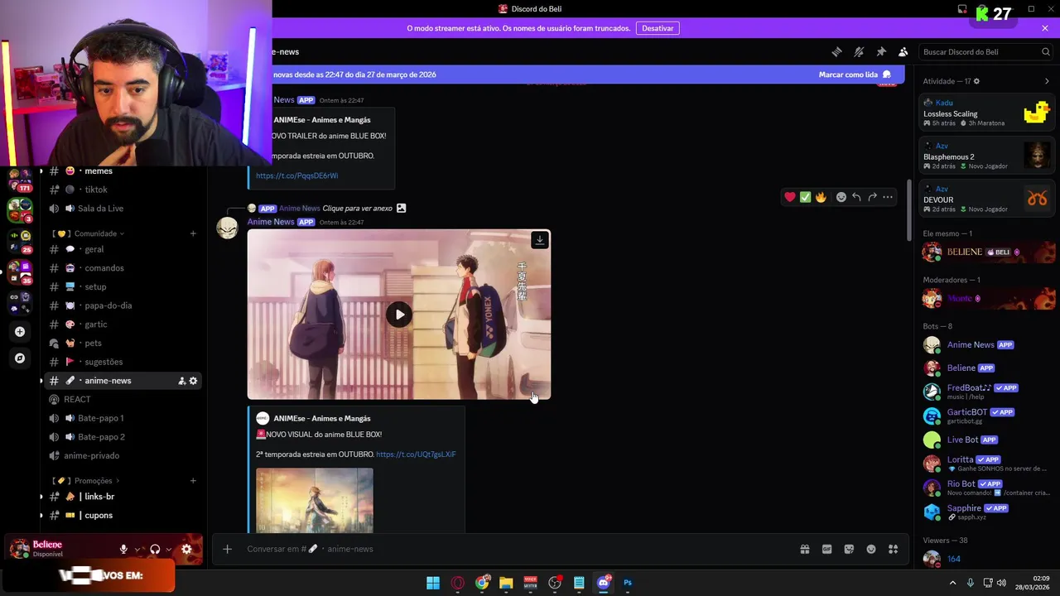Click Clique para ver anexo reply preview
Viewport: 1060px width, 596px height.
pos(357,209)
